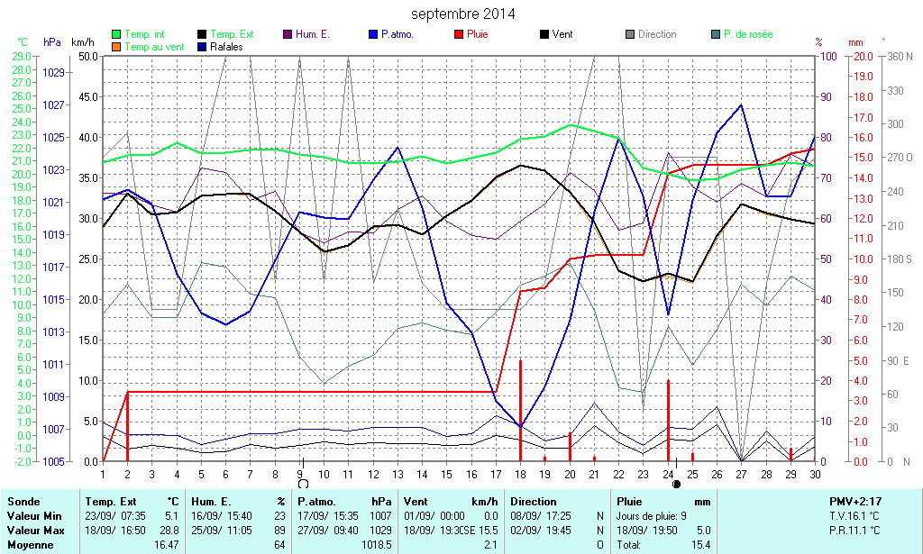The image size is (923, 554).
Task: Select the 'Temp. int' legend label
Action: (145, 35)
